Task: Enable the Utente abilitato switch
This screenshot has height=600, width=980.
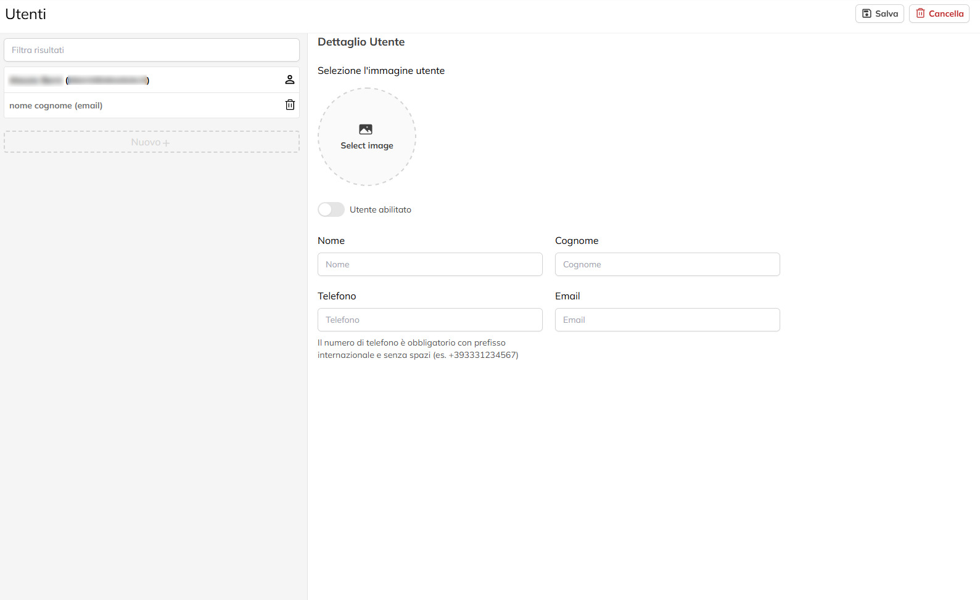Action: pos(331,209)
